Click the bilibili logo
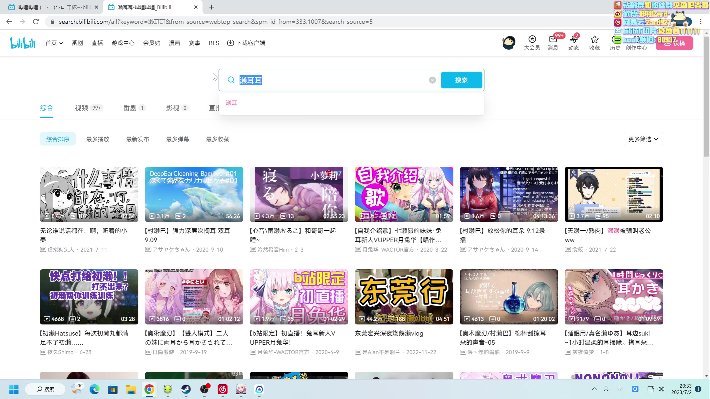Image resolution: width=710 pixels, height=399 pixels. 23,43
